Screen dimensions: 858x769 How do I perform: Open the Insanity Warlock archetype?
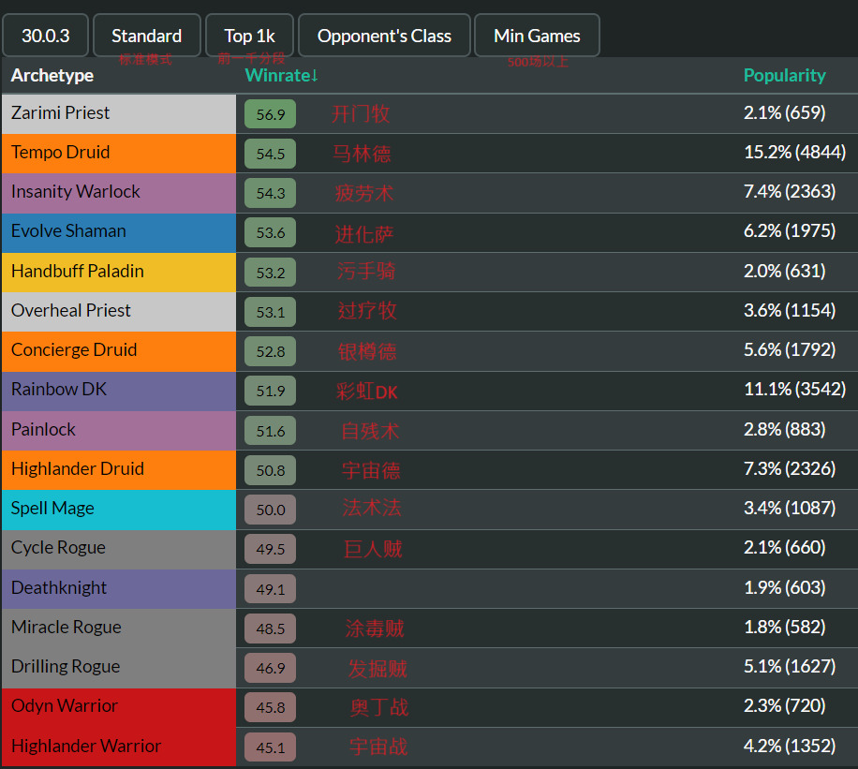[119, 193]
